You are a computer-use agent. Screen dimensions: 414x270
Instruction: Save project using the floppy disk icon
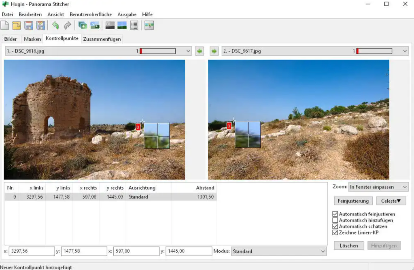(x=29, y=25)
